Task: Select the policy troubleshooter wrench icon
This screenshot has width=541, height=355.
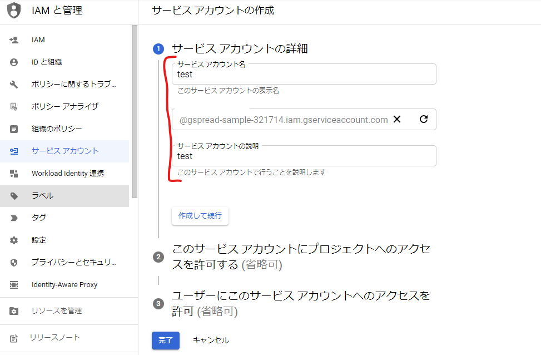Action: (x=14, y=85)
